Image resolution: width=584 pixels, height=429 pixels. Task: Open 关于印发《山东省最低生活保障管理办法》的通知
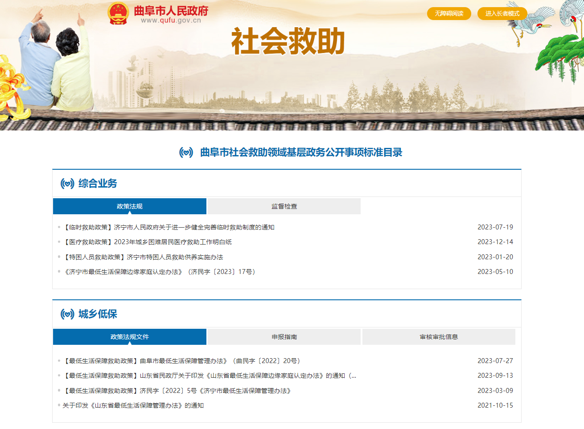pyautogui.click(x=133, y=405)
